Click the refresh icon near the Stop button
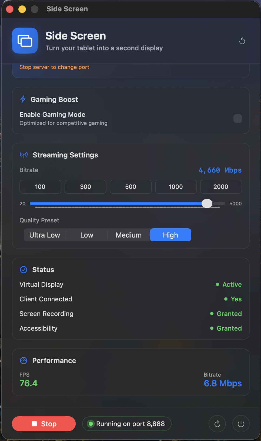Screen dimensions: 261x441 point(217,424)
